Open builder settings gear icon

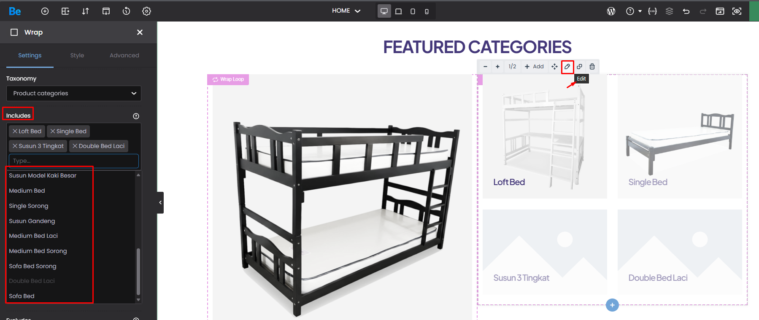[146, 11]
